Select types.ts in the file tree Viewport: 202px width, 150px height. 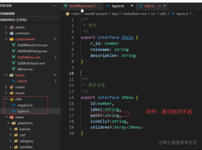[x=23, y=111]
